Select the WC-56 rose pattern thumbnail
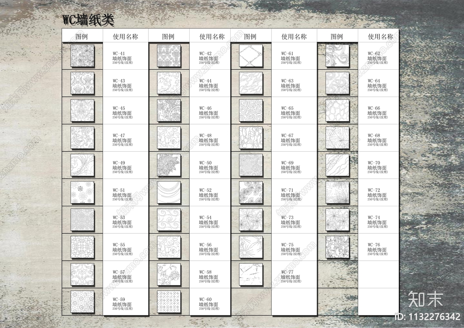Image resolution: width=464 pixels, height=328 pixels. [169, 247]
